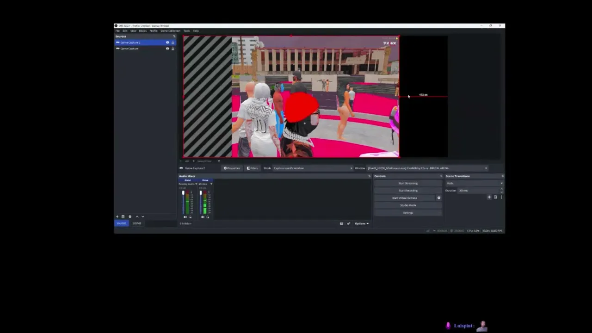Image resolution: width=592 pixels, height=333 pixels.
Task: Open Settings from the Controls panel
Action: click(408, 213)
